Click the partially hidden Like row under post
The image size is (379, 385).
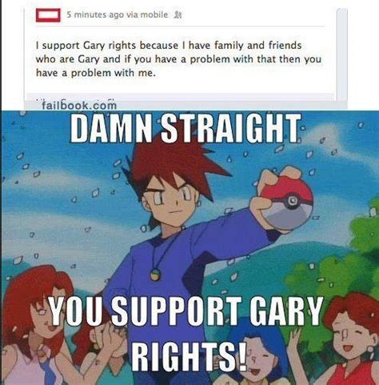coord(178,98)
